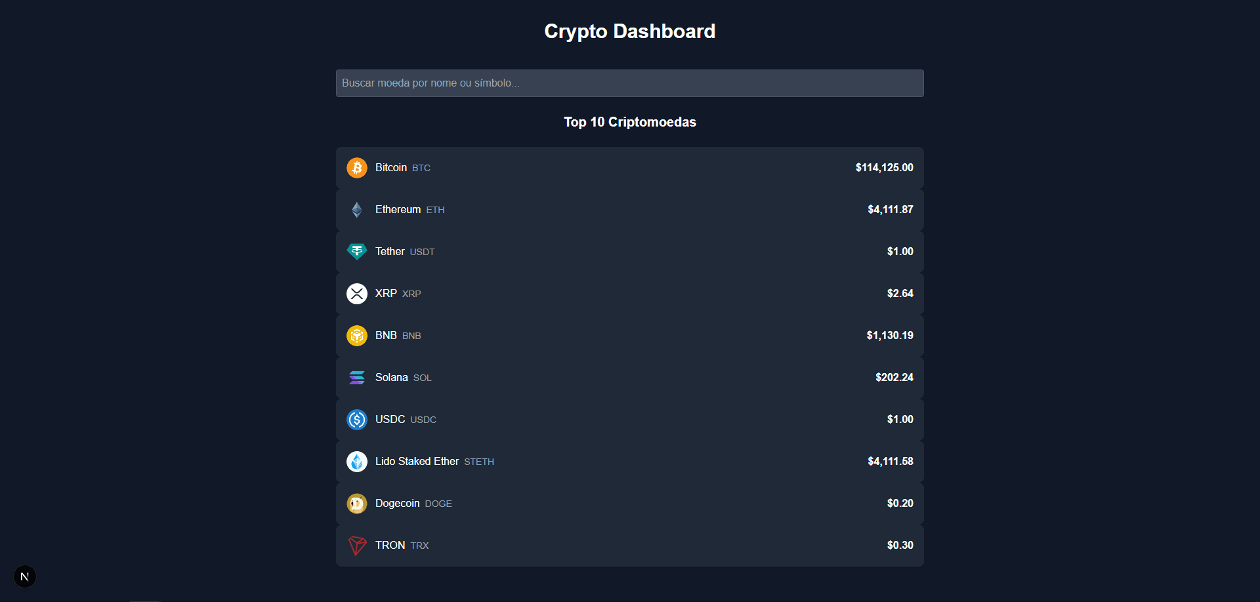Click the TRON price $0.30
This screenshot has width=1260, height=602.
click(x=900, y=545)
